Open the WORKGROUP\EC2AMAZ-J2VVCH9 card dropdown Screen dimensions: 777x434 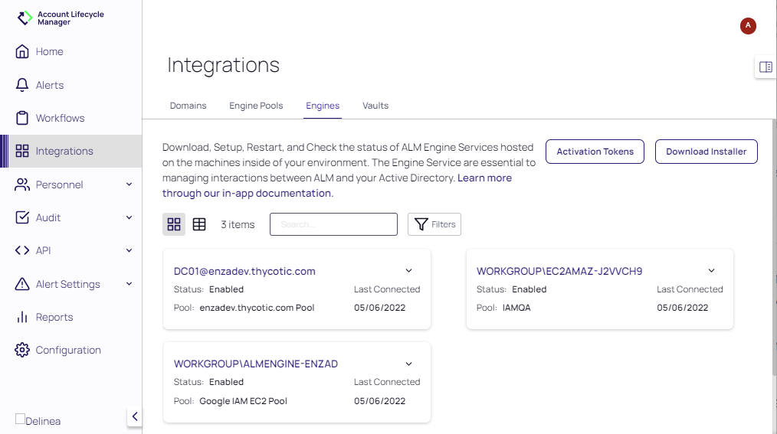tap(711, 271)
